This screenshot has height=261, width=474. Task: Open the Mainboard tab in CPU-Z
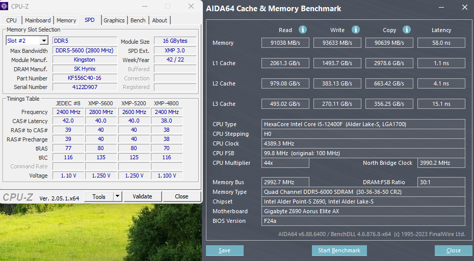[x=38, y=20]
